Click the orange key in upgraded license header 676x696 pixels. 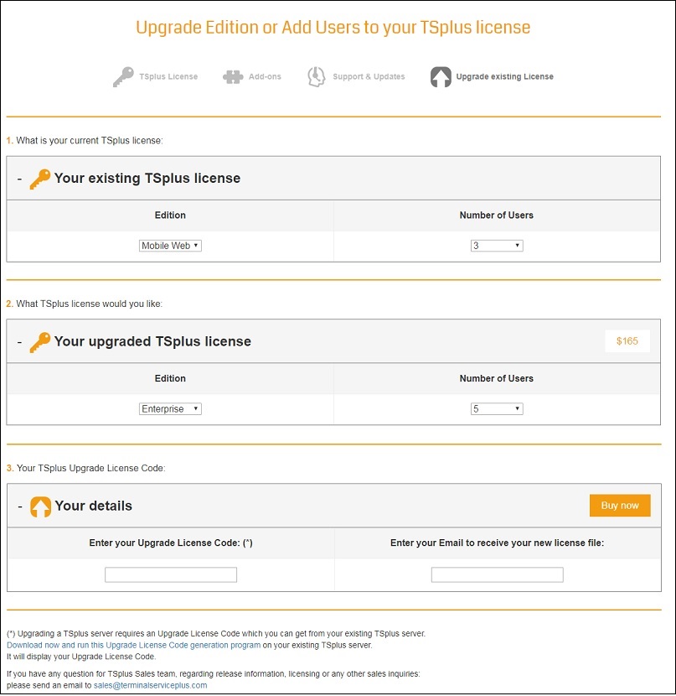point(39,342)
